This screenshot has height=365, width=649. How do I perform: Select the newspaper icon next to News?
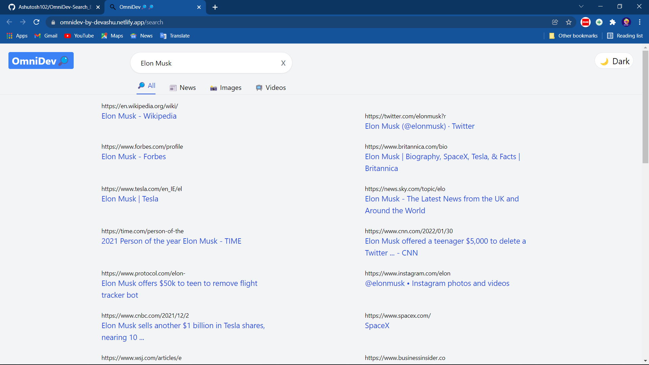(173, 88)
